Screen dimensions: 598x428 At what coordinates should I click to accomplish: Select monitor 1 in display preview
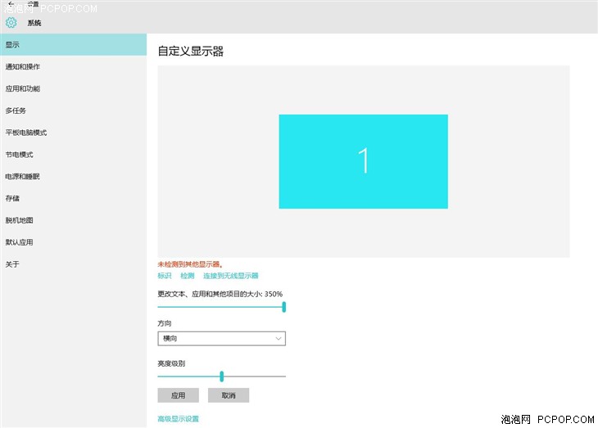tap(363, 161)
